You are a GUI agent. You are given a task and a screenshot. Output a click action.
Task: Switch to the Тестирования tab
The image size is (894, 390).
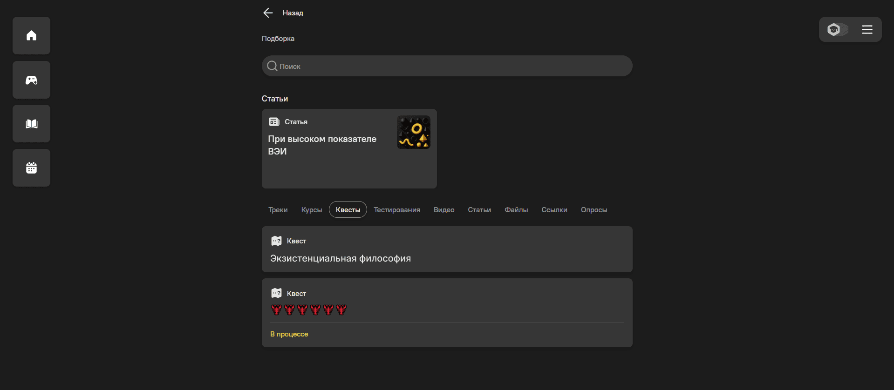[x=396, y=210]
